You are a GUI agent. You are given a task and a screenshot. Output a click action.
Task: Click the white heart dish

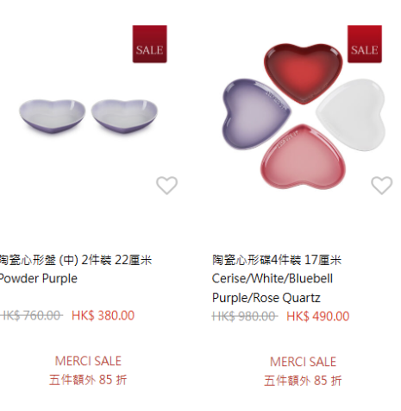(351, 115)
